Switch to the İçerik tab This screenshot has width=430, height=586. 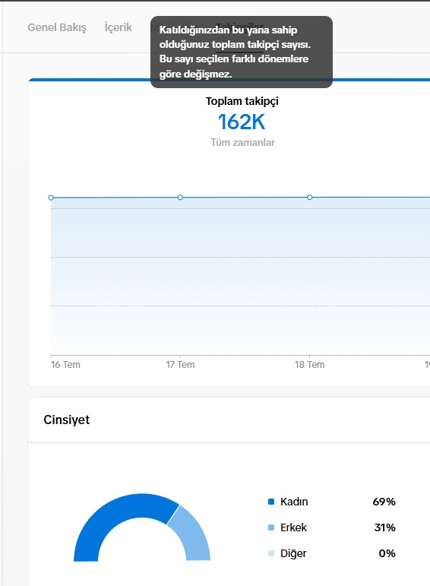click(x=118, y=27)
